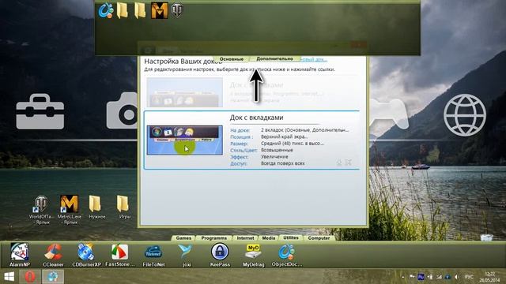This screenshot has width=506, height=284.
Task: Launch AlarmNP from the bottom dock
Action: point(19,255)
